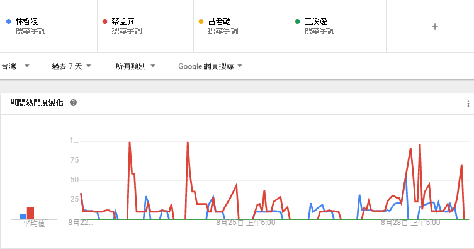Click the 平均值 label under the bars
This screenshot has height=249, width=474.
pyautogui.click(x=34, y=224)
